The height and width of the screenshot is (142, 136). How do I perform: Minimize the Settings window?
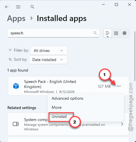(103, 5)
